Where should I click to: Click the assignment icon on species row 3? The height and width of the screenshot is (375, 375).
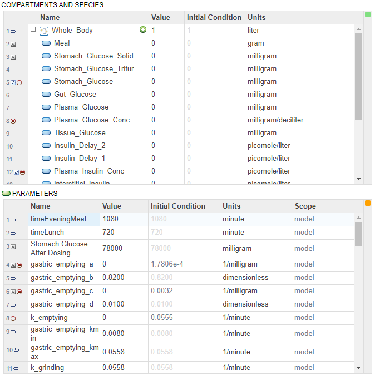pos(13,57)
